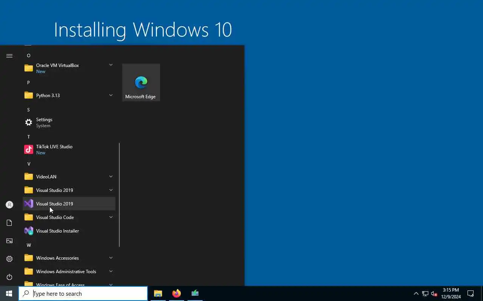Open the third pinned taskbar app
The height and width of the screenshot is (301, 483).
tap(195, 293)
